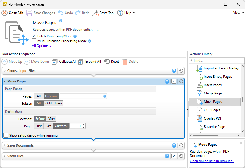Image resolution: width=245 pixels, height=168 pixels.
Task: Set destination page to Last
Action: [48, 126]
